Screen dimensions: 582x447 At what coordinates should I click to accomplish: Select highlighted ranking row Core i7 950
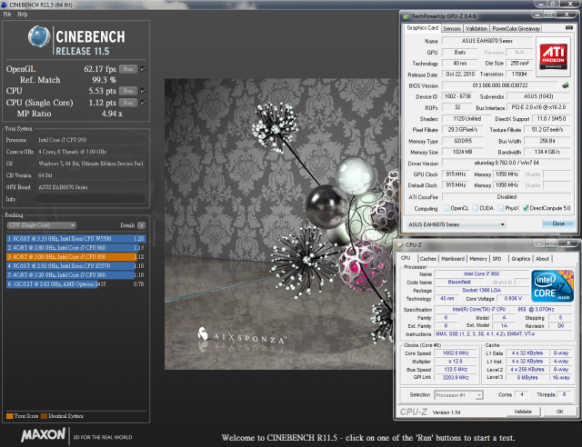75,257
